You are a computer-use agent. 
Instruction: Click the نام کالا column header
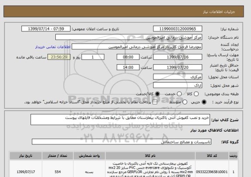coord(150,156)
